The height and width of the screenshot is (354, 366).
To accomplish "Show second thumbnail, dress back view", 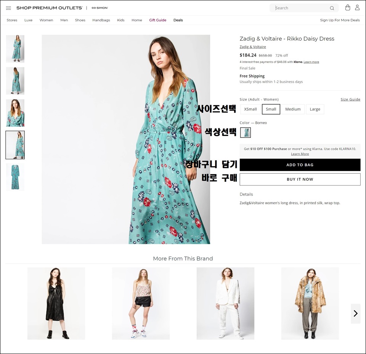I will [15, 81].
